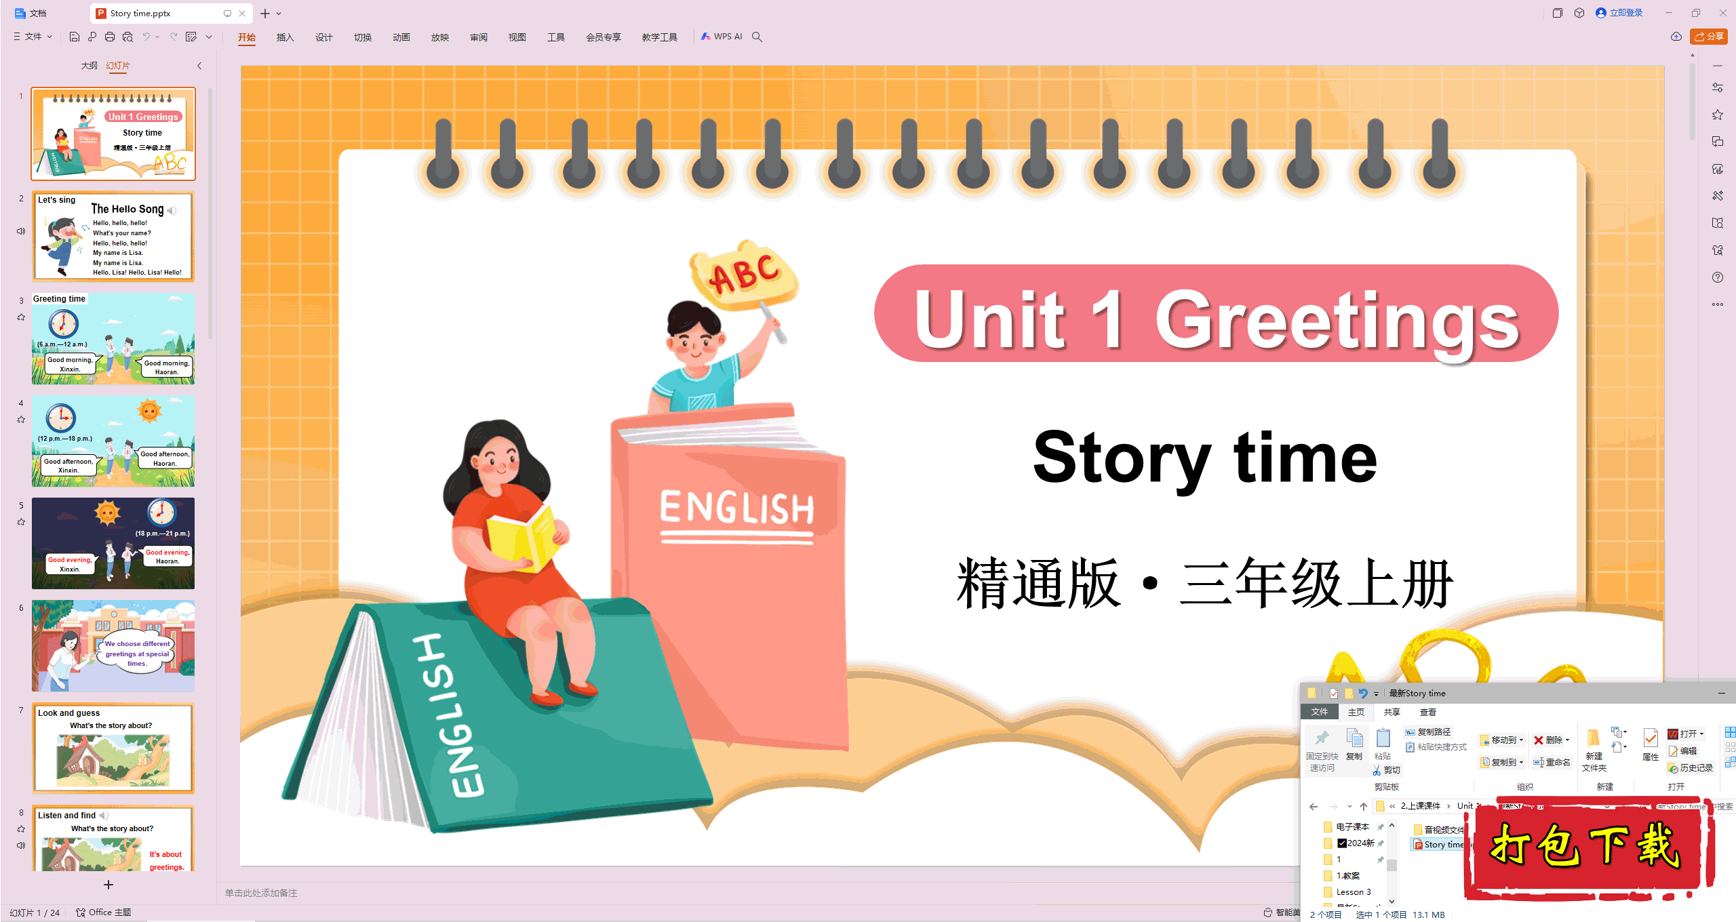The width and height of the screenshot is (1736, 922).
Task: Open WPS AI assistant
Action: (722, 37)
